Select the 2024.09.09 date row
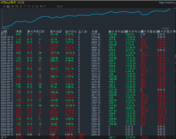176x139 pixels. (x=7, y=103)
